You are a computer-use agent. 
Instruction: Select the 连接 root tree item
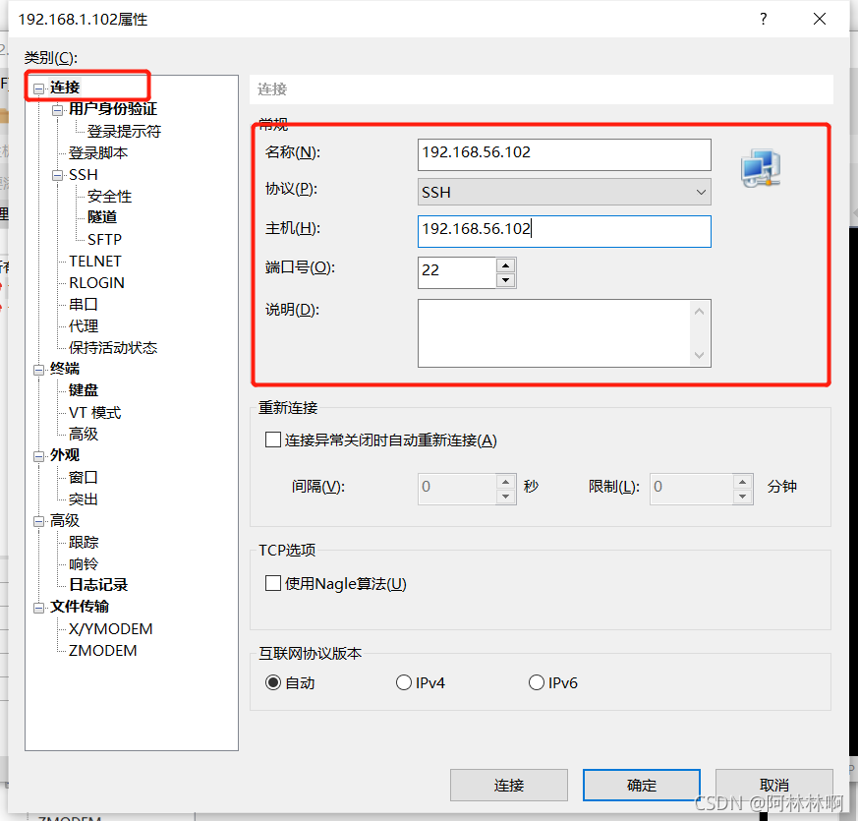[x=65, y=88]
